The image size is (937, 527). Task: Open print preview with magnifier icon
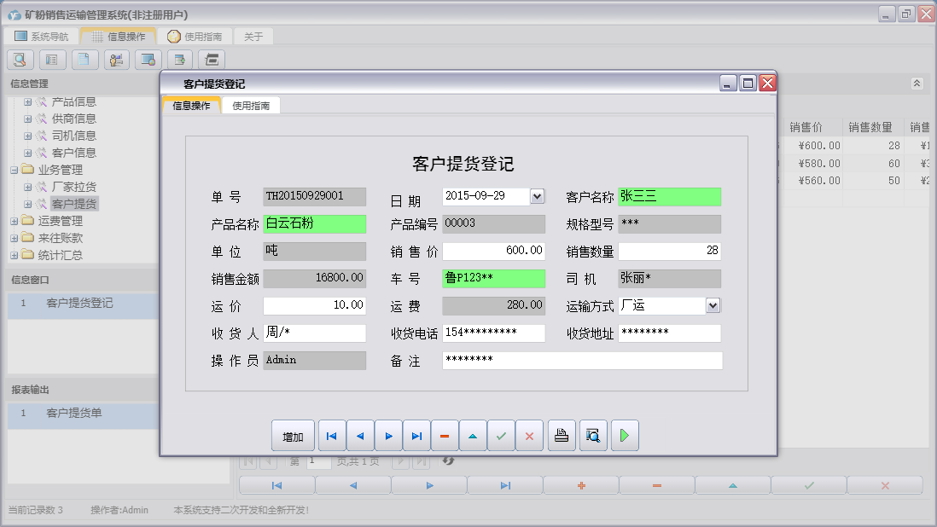click(592, 436)
